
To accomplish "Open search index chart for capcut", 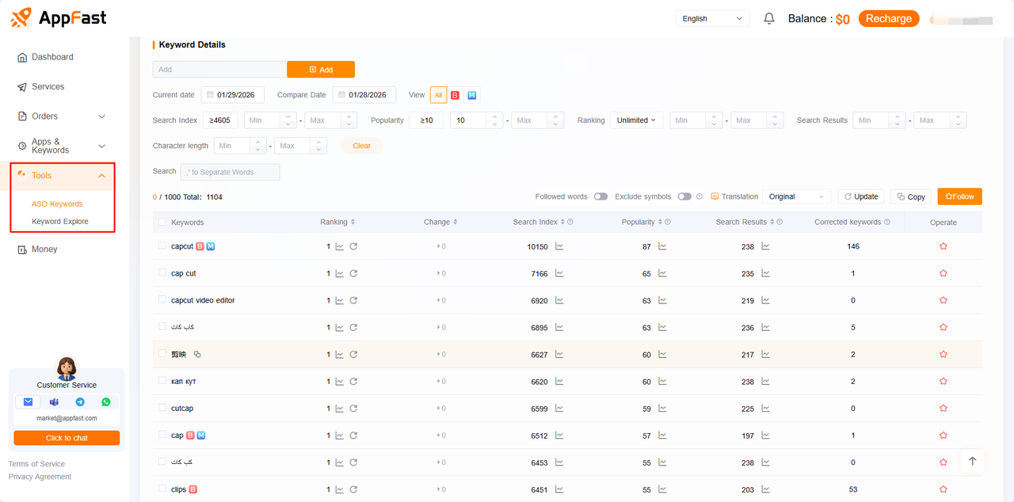I will pos(559,246).
